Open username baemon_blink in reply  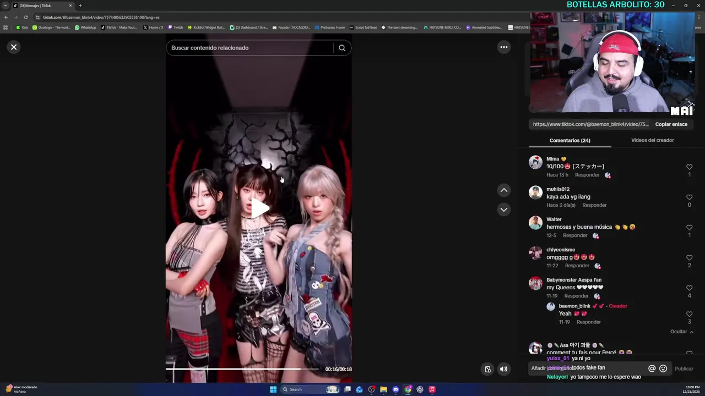574,306
